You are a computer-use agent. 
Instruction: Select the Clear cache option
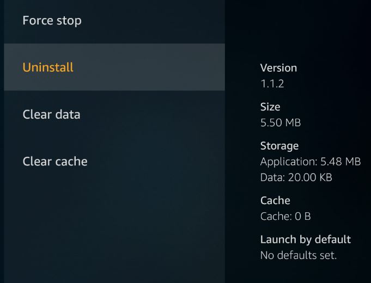(x=54, y=162)
